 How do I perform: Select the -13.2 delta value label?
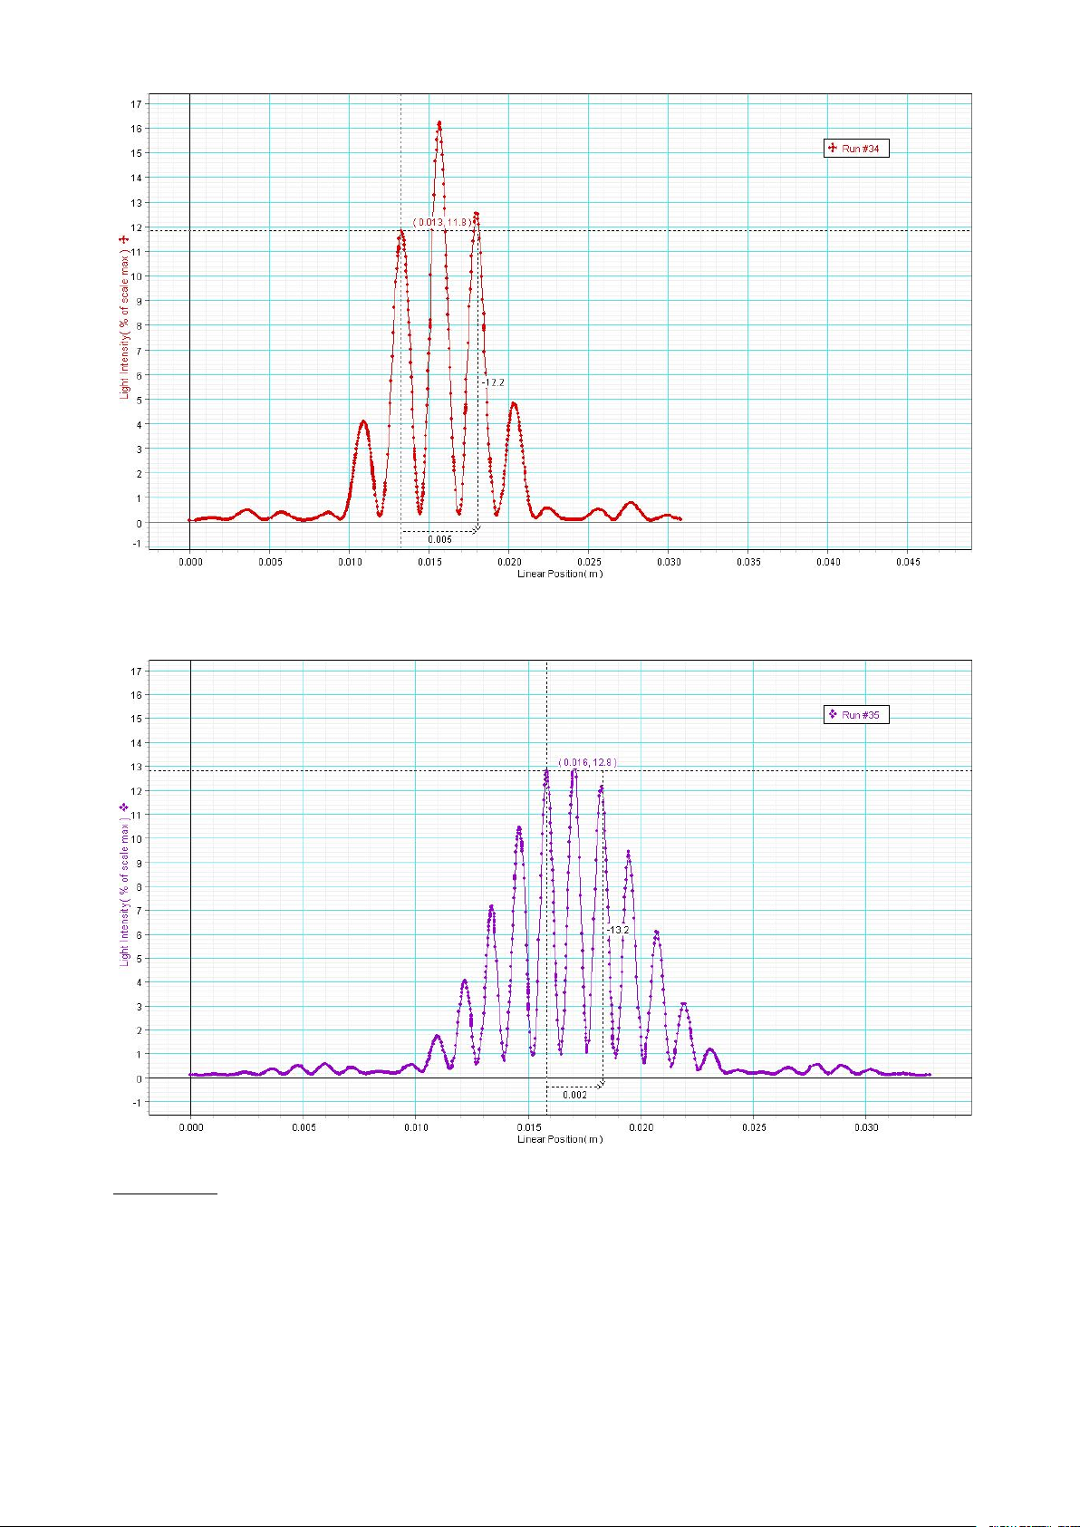click(618, 930)
